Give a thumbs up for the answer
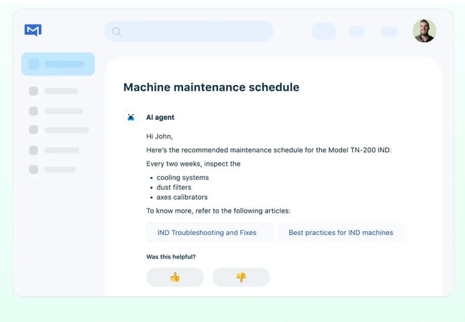Screen dimensions: 465x322 click(175, 277)
